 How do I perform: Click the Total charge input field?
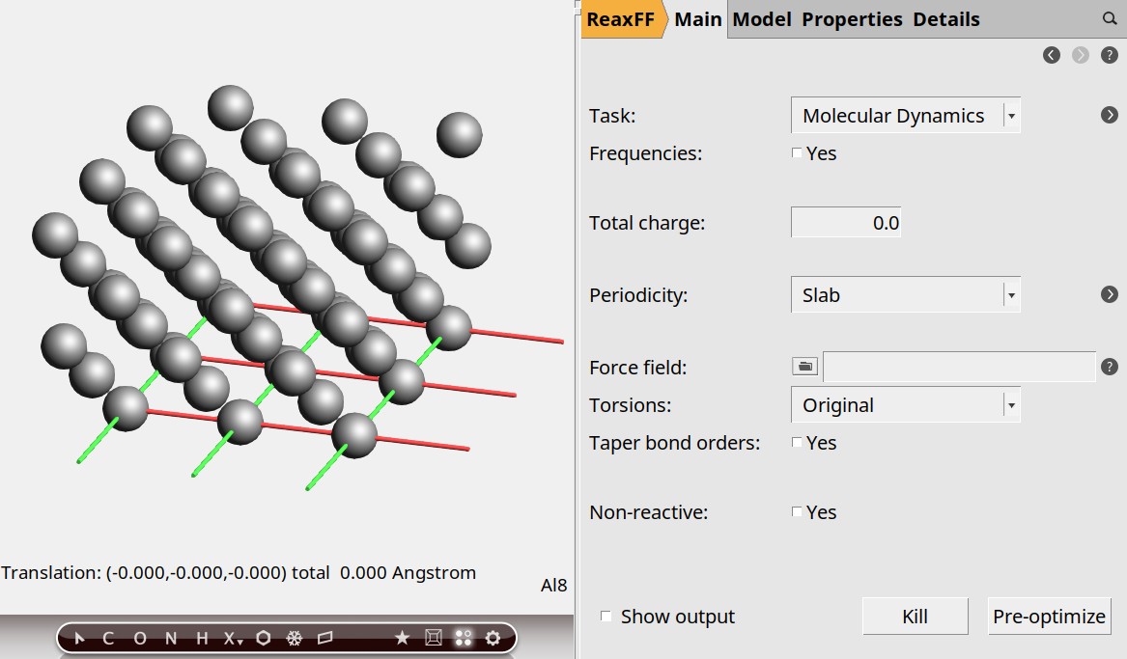coord(846,223)
